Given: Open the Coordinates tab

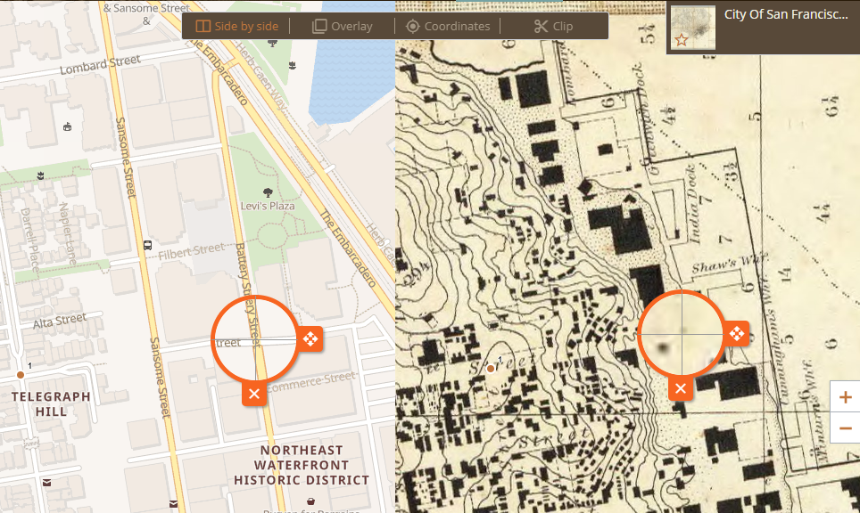Looking at the screenshot, I should [x=448, y=27].
